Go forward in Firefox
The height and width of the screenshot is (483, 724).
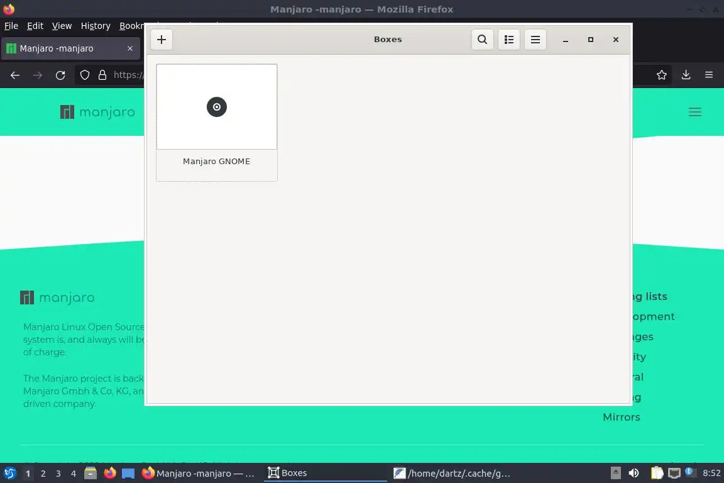tap(38, 75)
